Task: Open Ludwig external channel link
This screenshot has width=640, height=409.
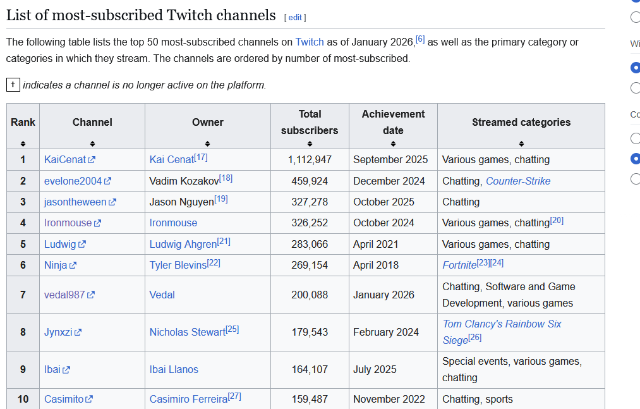Action: (x=65, y=245)
